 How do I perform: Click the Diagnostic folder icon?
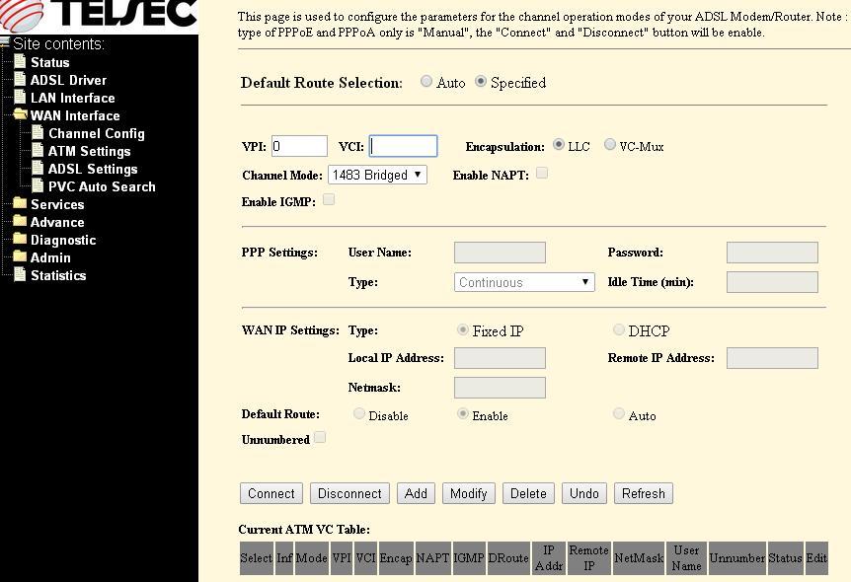[x=20, y=239]
